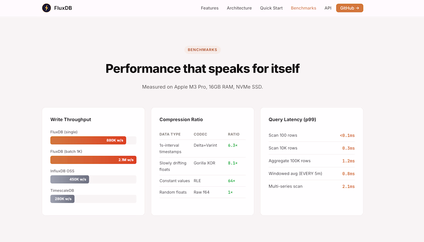Click the 8.1× ratio value
Screen dimensions: 424x242
(232, 163)
